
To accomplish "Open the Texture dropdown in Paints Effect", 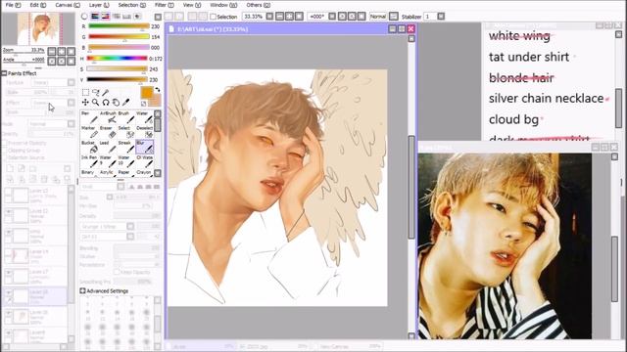I will 71,82.
